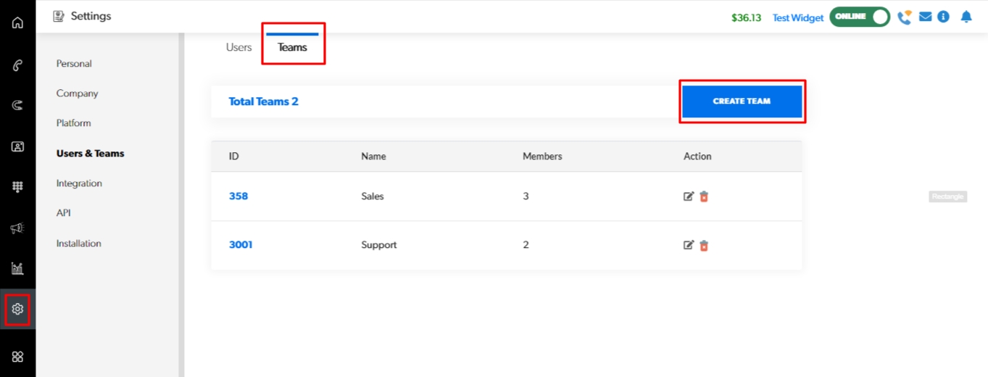
Task: Switch to the Users tab
Action: point(238,47)
